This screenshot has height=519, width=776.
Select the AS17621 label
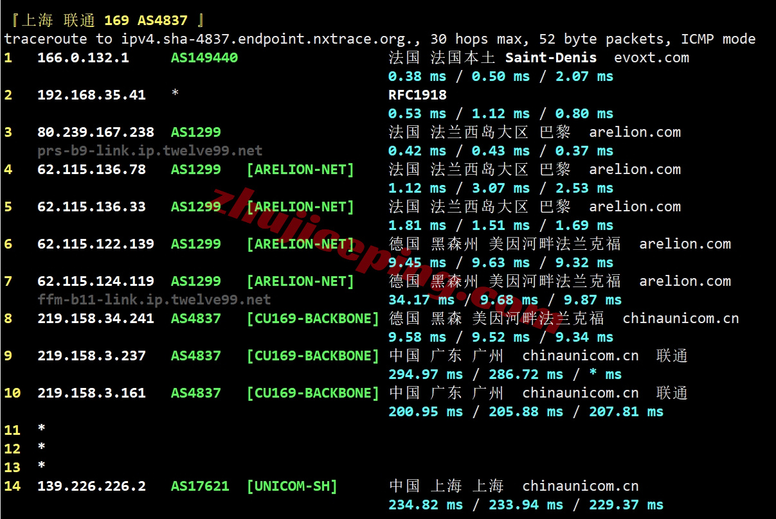pos(200,486)
